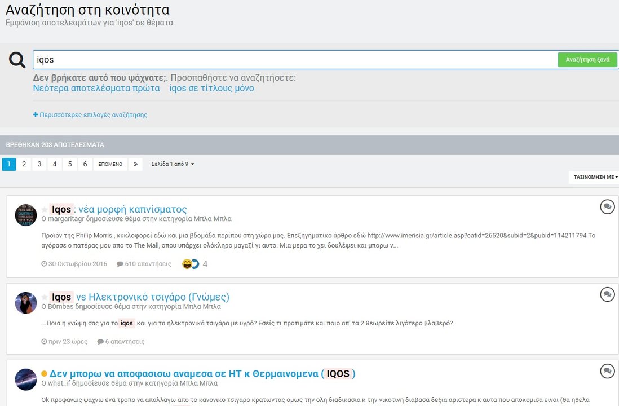
Task: Open what_if's avatar
Action: pos(26,379)
